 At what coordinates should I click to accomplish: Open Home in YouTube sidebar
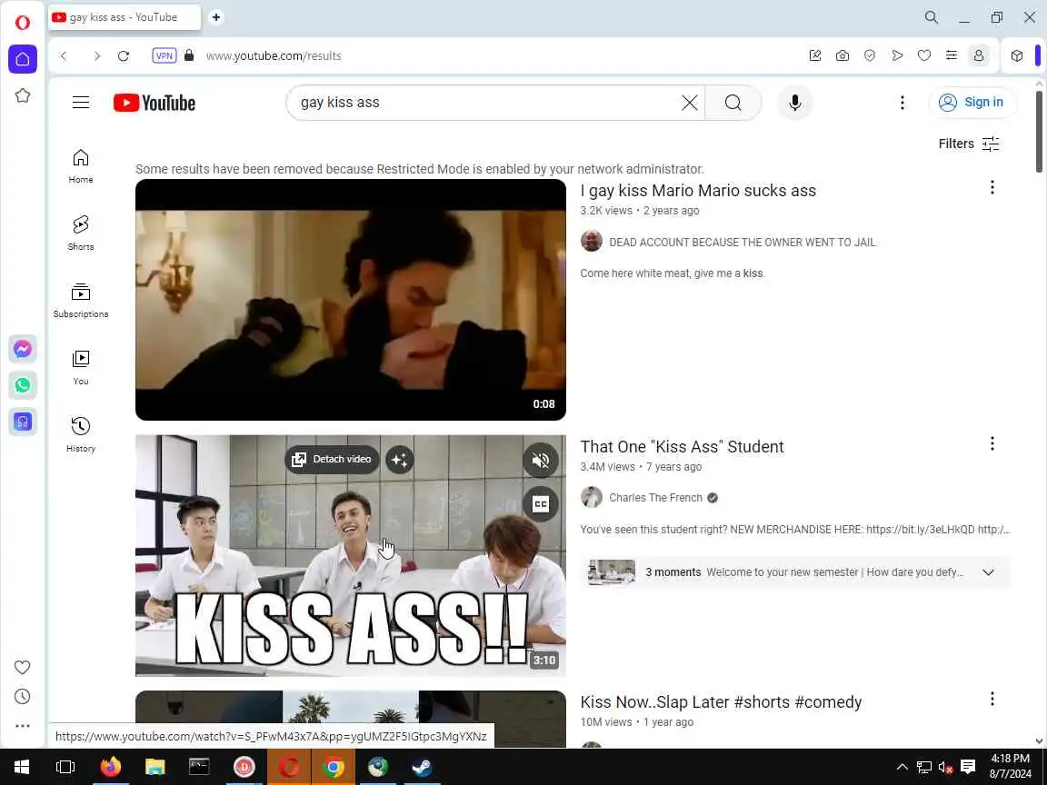pos(81,165)
